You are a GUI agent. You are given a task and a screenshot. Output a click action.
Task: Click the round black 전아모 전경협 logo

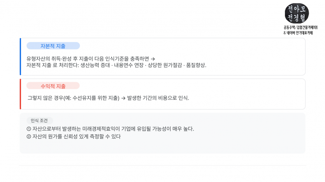tap(297, 13)
